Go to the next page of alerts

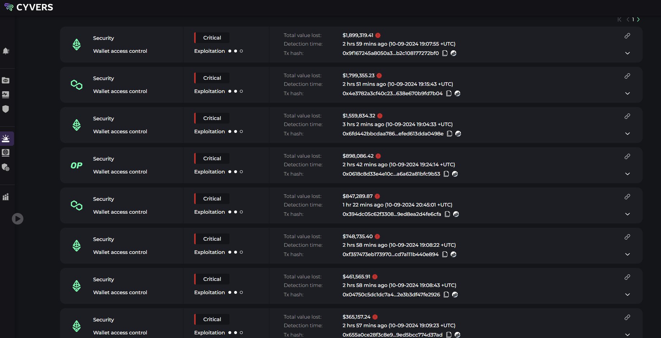pyautogui.click(x=638, y=19)
